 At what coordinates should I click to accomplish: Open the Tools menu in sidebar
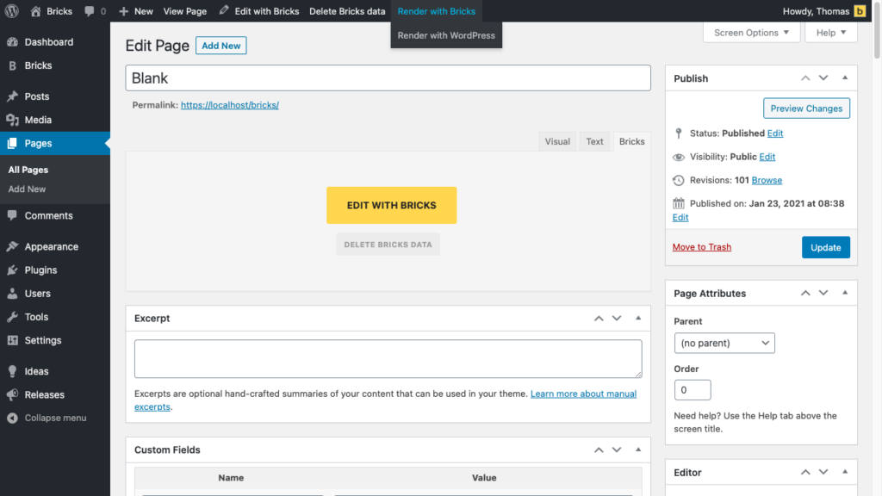(36, 317)
